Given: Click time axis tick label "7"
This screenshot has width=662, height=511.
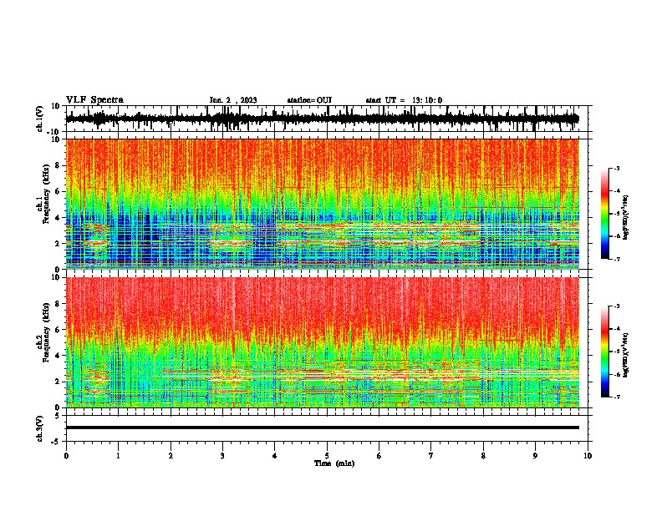Looking at the screenshot, I should [431, 456].
